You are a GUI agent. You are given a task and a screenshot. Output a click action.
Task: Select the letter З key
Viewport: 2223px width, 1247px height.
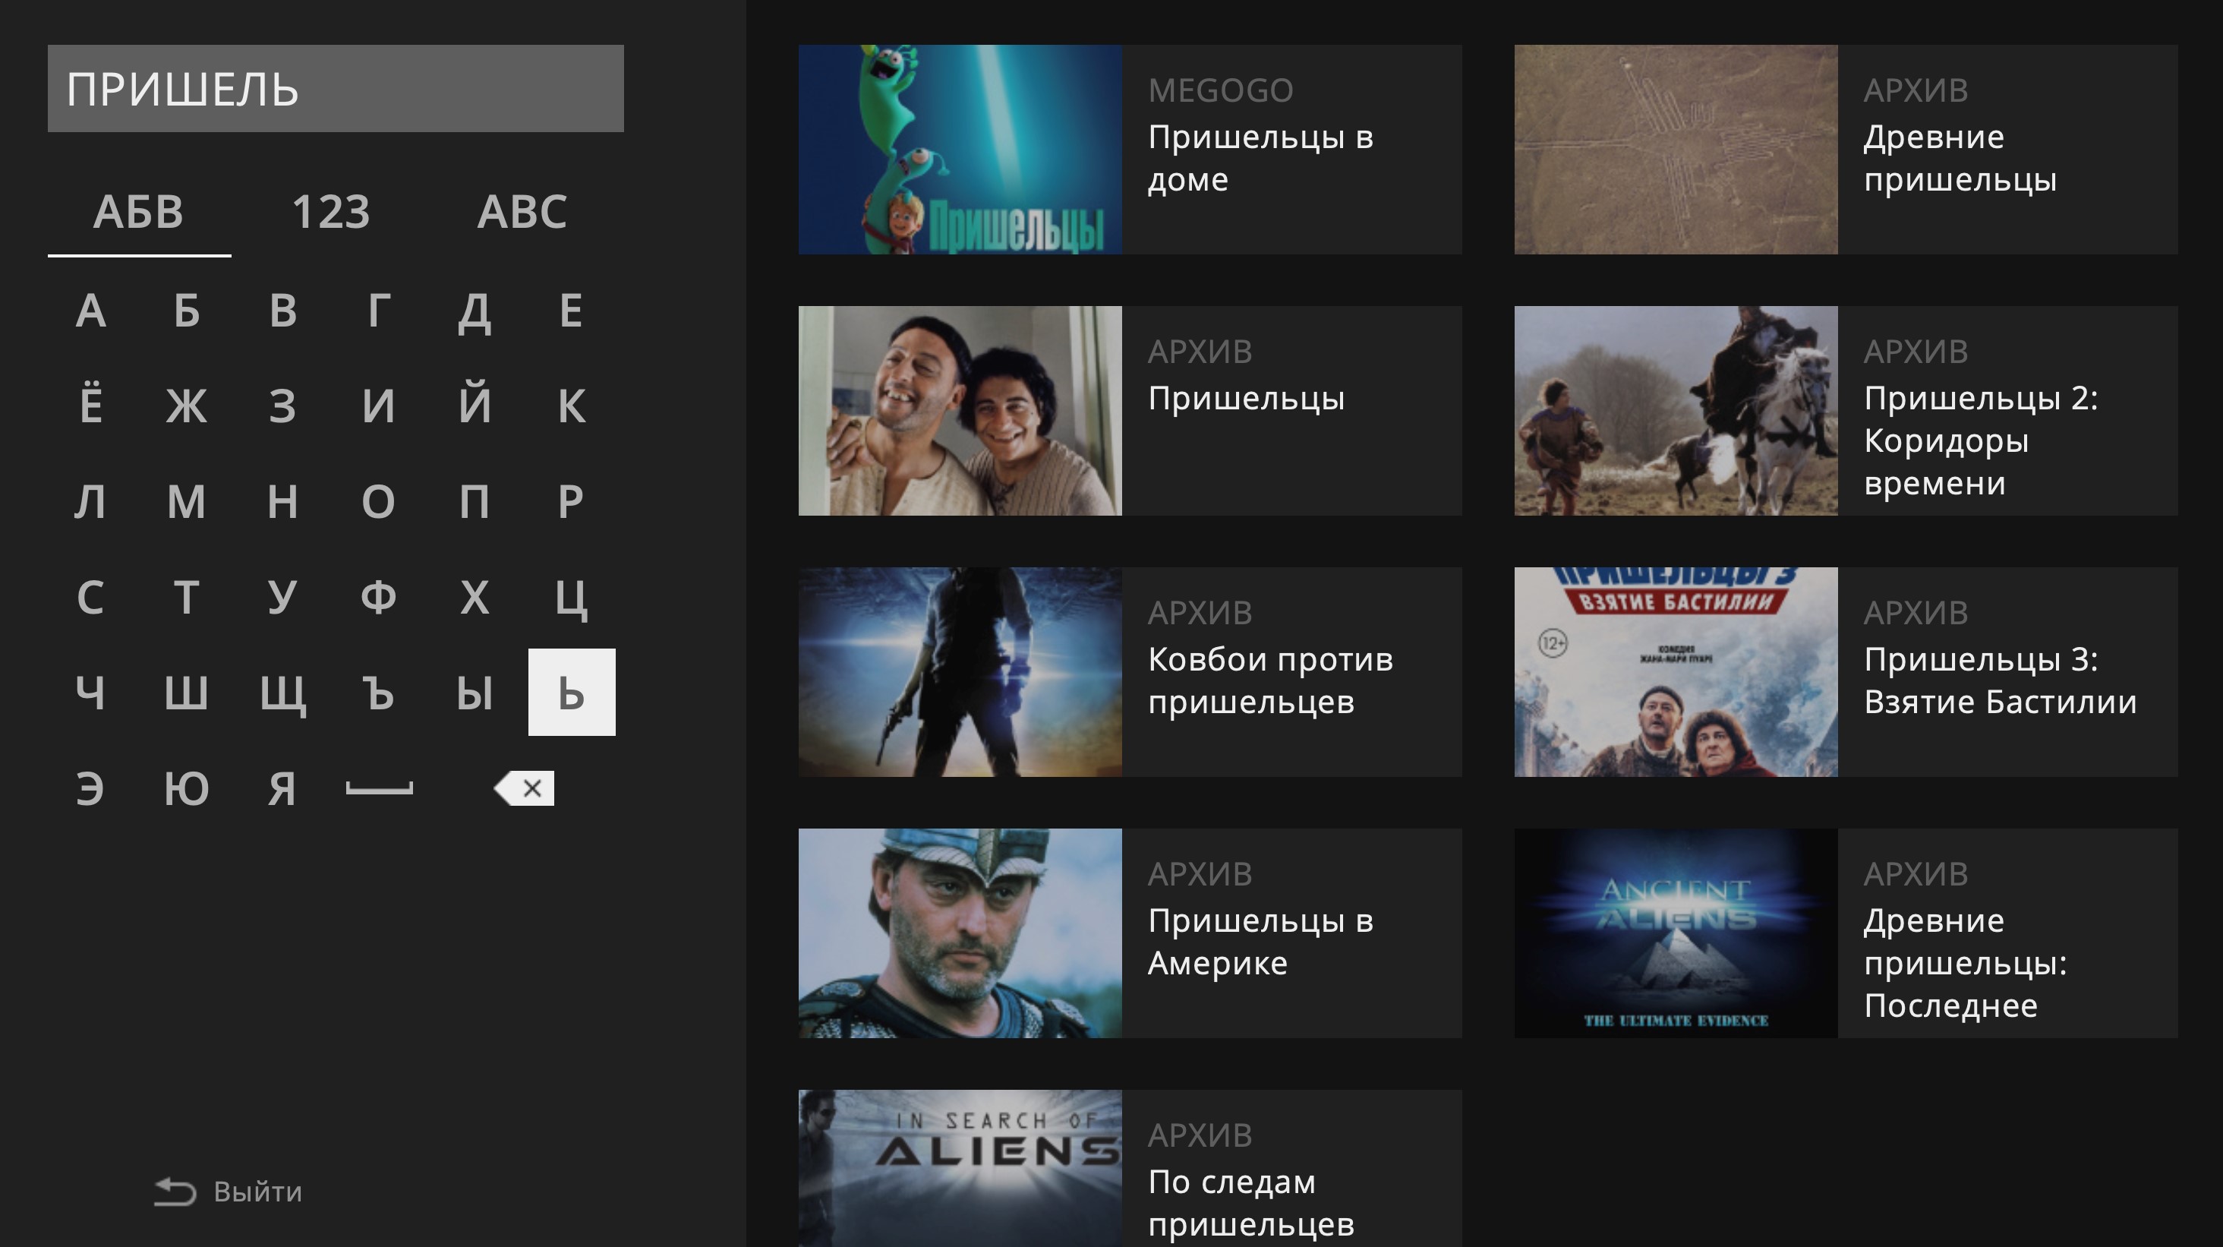pyautogui.click(x=283, y=405)
